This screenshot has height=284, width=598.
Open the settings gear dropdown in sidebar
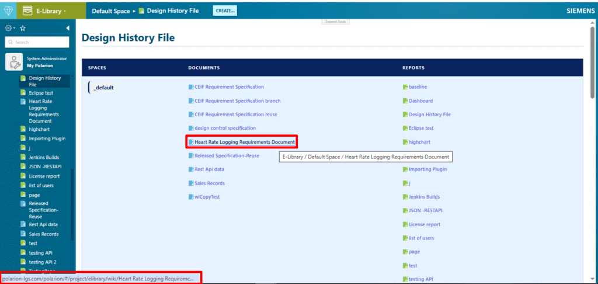(x=9, y=28)
